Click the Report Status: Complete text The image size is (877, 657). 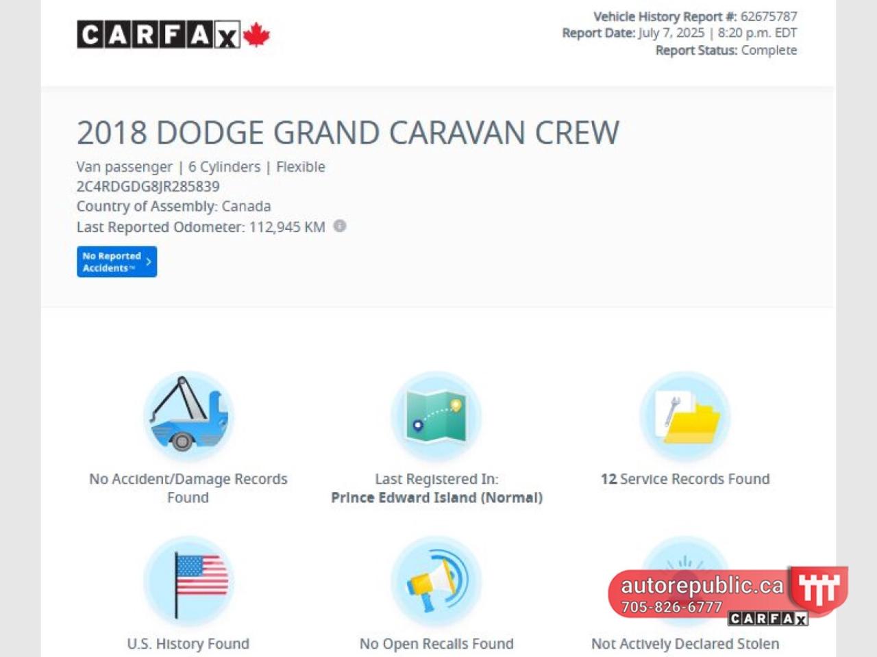(x=726, y=50)
